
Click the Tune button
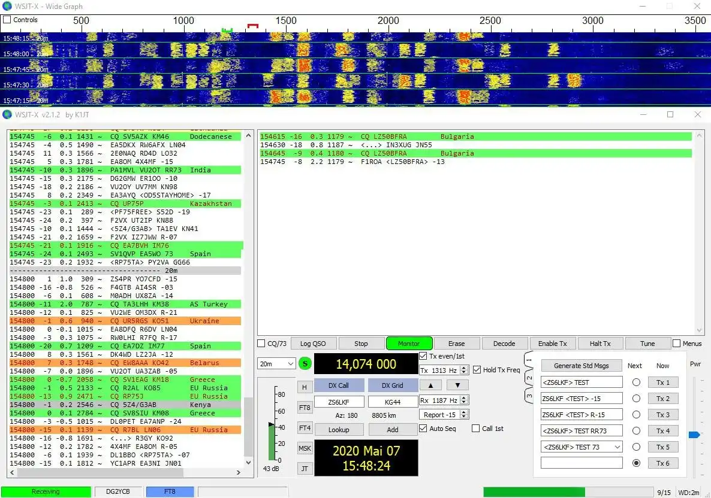click(x=647, y=344)
